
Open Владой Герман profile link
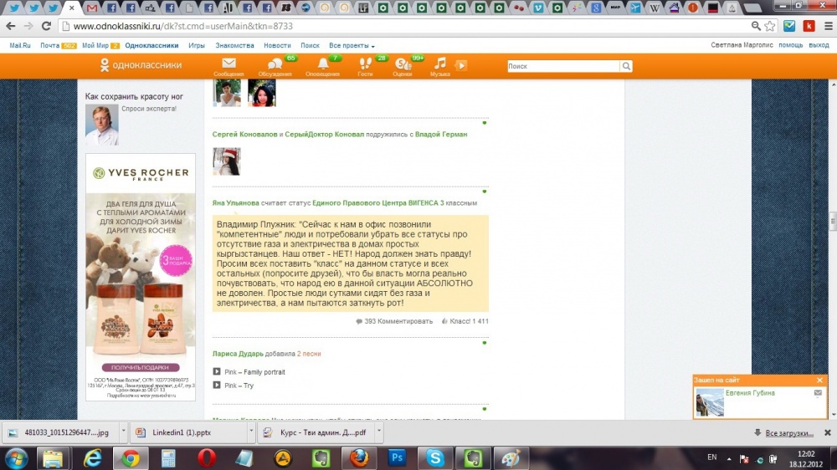(x=441, y=135)
